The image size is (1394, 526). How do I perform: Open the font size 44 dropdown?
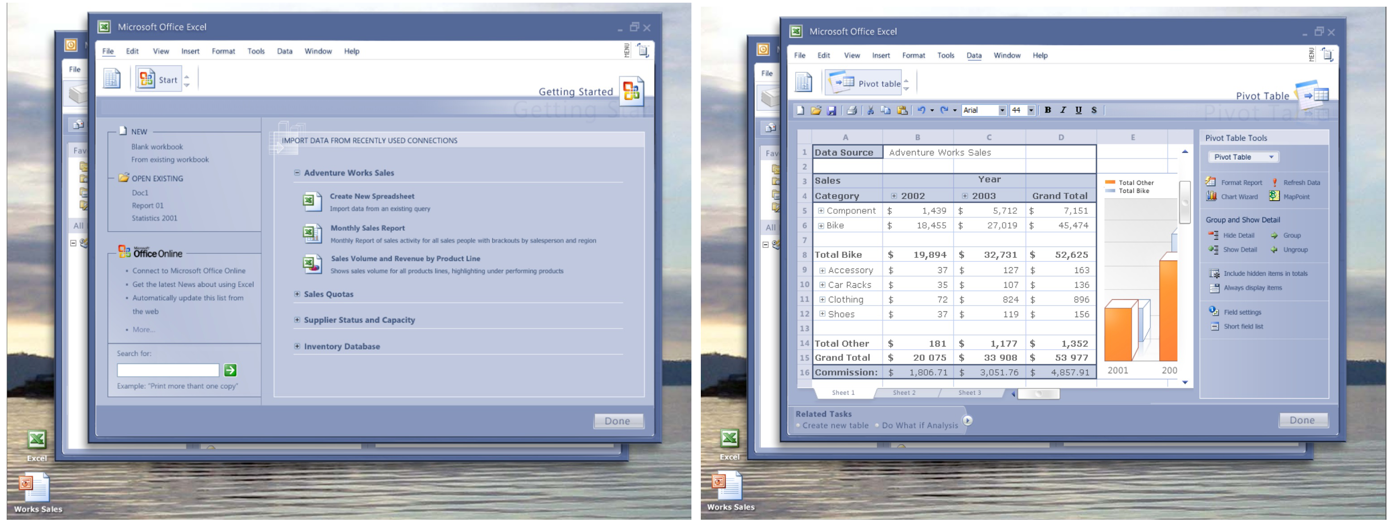click(1031, 110)
